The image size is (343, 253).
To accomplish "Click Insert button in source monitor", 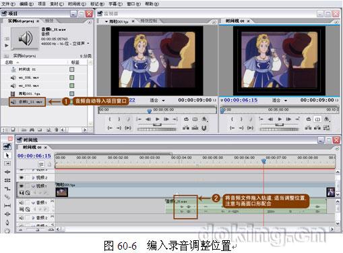I will pos(186,128).
